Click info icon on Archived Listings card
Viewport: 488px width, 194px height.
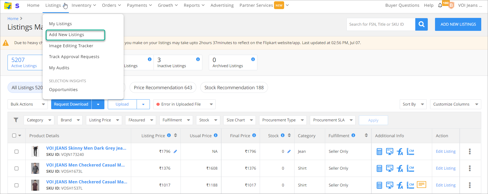(253, 59)
